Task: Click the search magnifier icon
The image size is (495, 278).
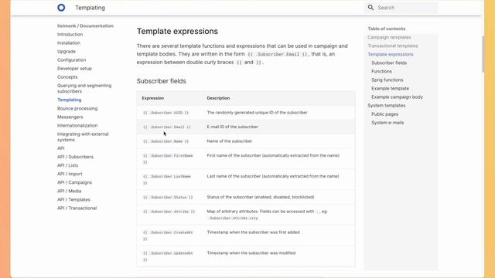Action: point(370,7)
